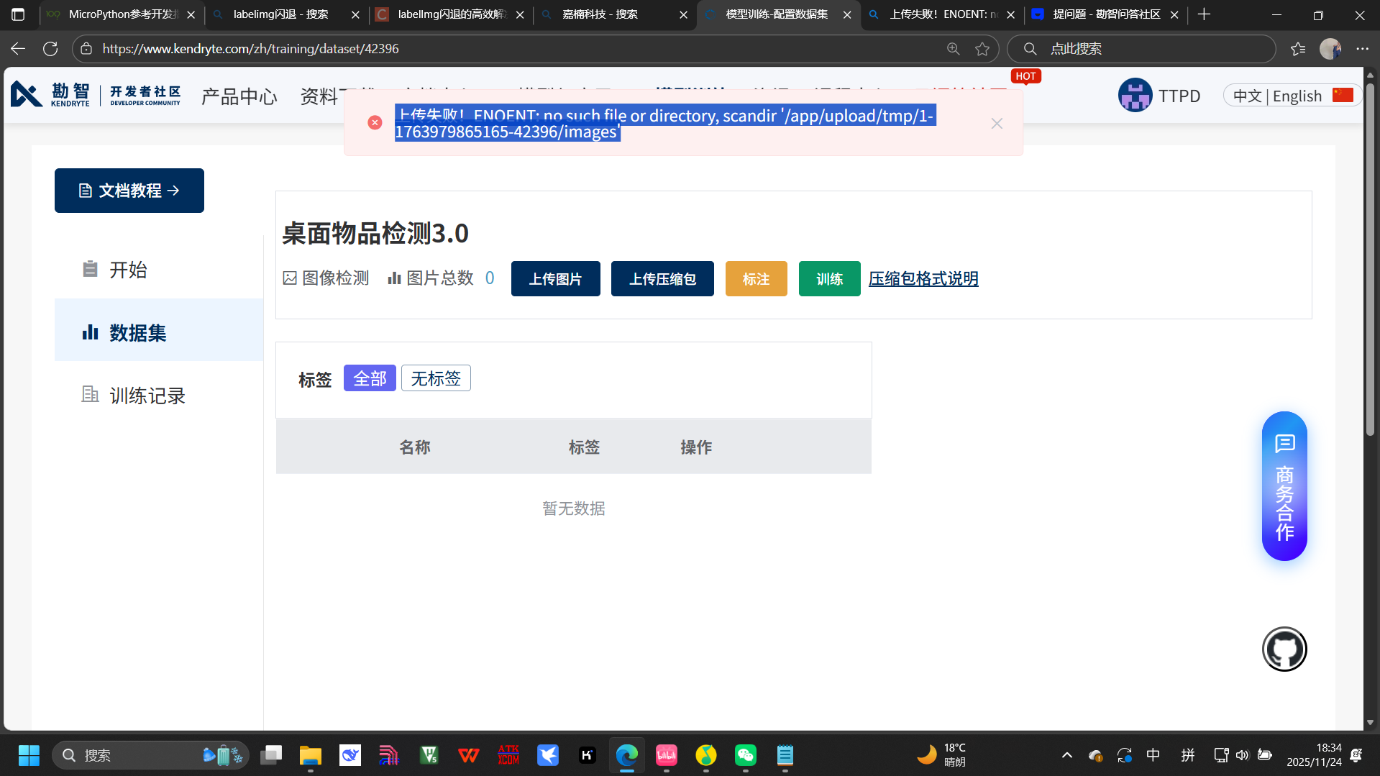
Task: Click the TTPD user avatar
Action: tap(1135, 96)
